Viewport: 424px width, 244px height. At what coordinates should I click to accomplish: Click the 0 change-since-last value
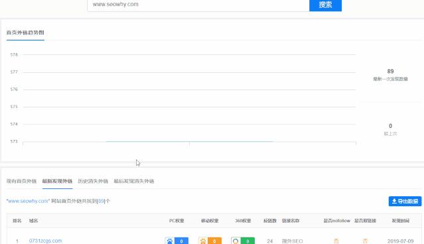coord(390,126)
